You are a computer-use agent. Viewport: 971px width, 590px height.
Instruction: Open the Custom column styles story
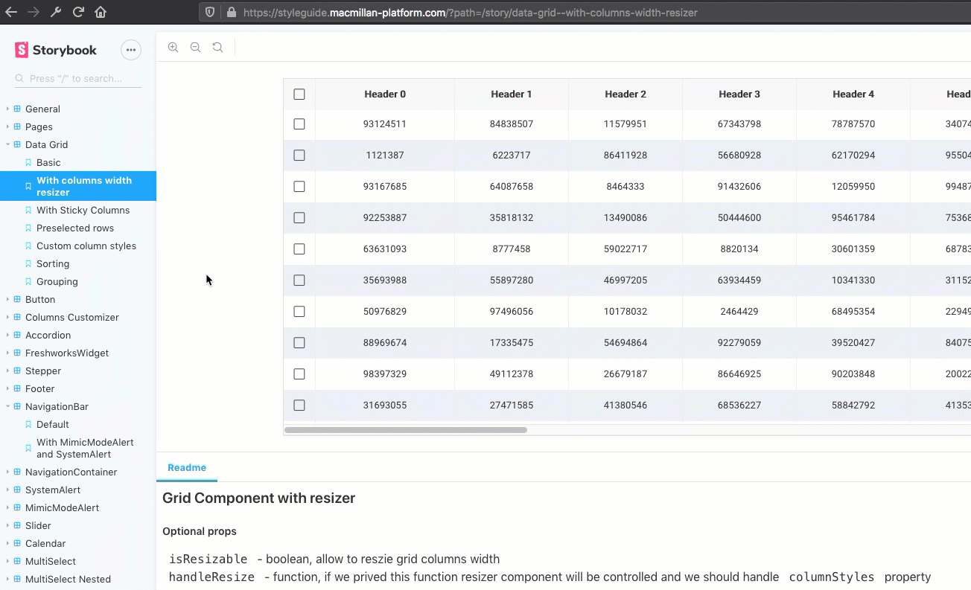[86, 246]
